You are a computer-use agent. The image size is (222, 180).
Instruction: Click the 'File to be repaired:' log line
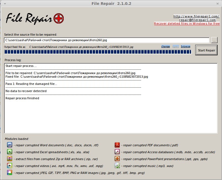[70, 73]
